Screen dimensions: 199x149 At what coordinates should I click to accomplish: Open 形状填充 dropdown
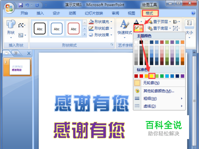pyautogui.click(x=101, y=21)
